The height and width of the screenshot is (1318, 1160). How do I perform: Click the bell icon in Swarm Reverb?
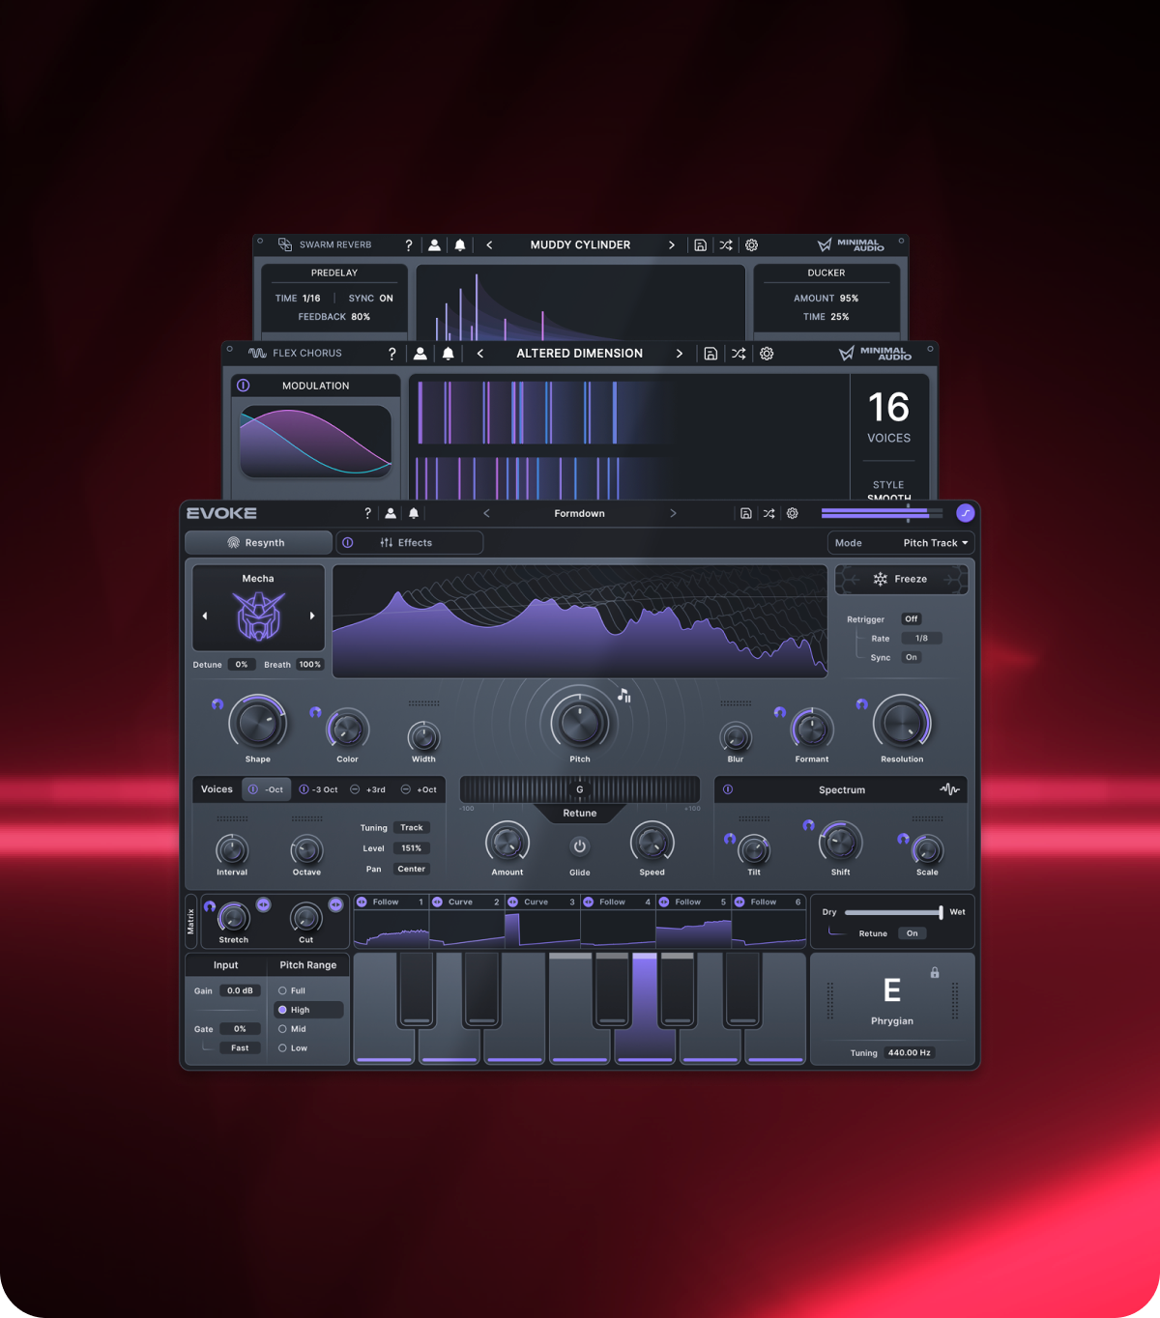(x=460, y=245)
